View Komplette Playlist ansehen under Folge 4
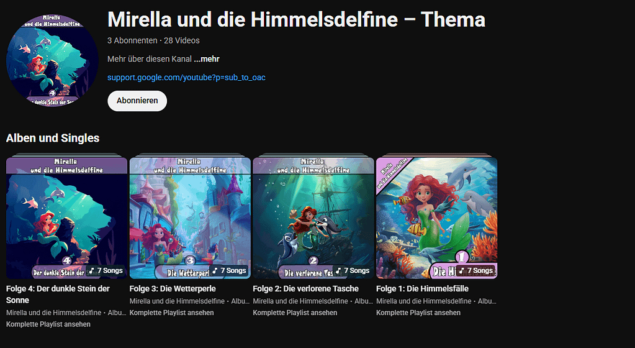The width and height of the screenshot is (635, 348). [48, 324]
